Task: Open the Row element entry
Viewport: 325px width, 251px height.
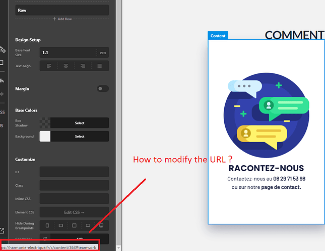Action: coord(62,10)
